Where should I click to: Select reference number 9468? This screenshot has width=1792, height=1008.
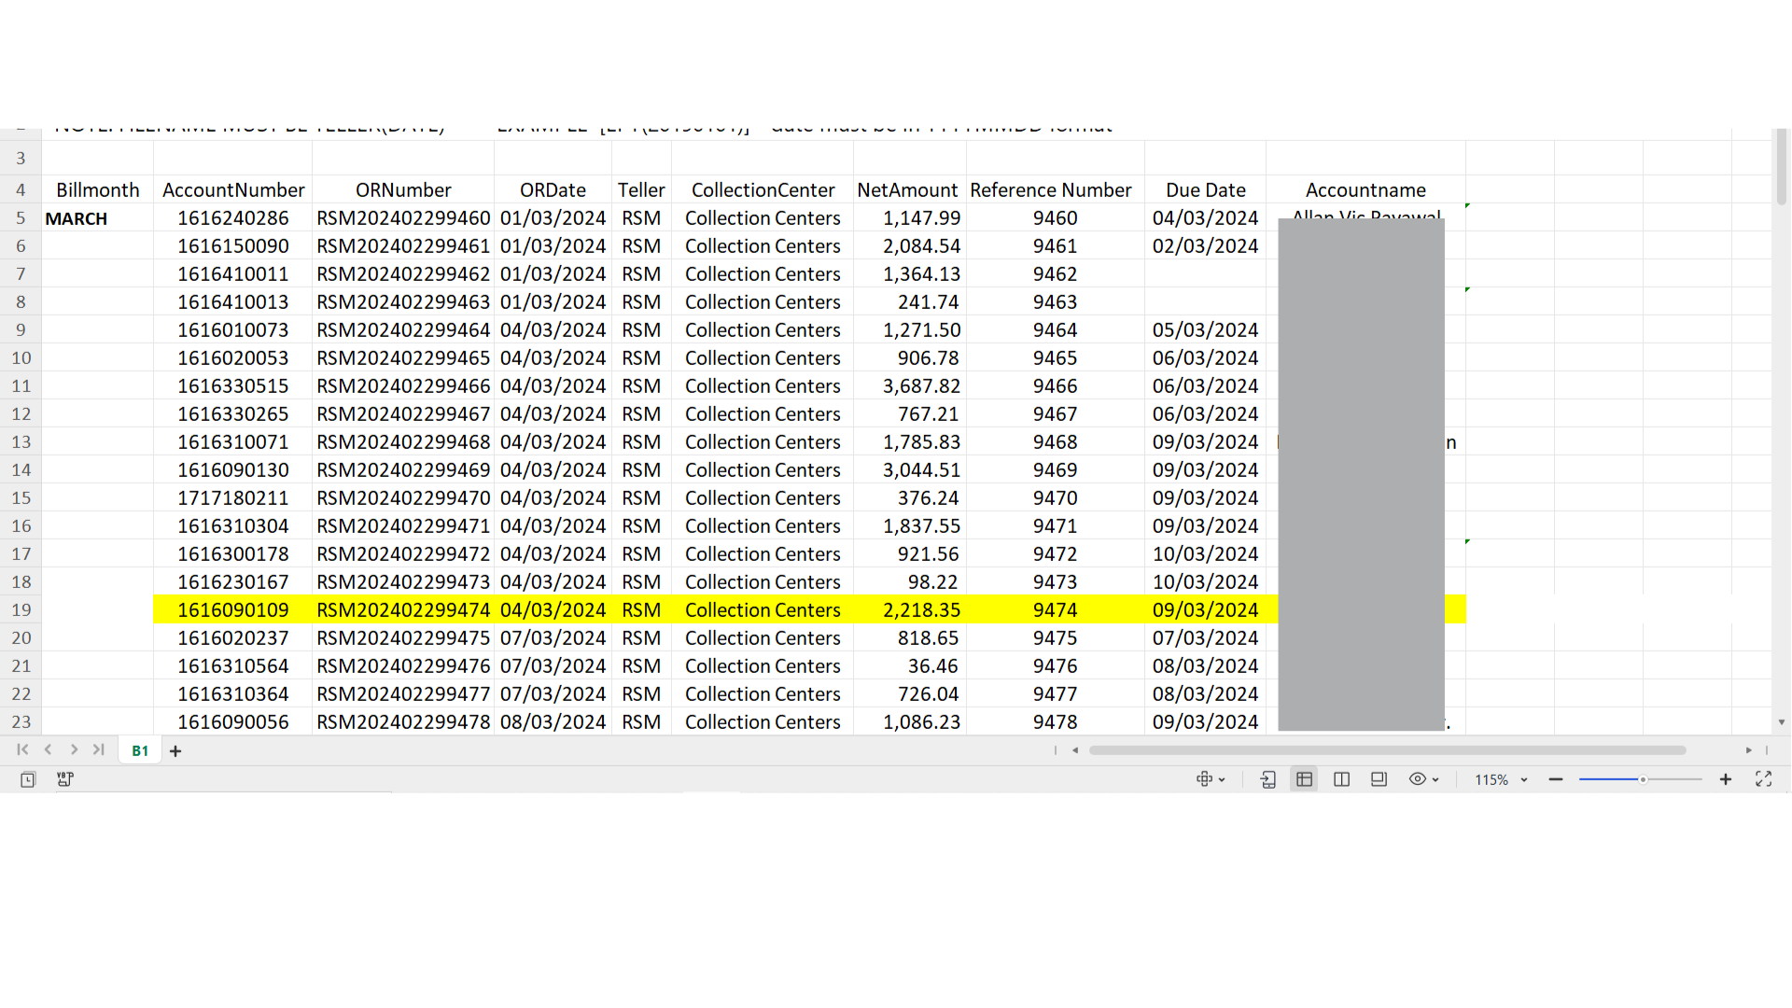pos(1056,441)
